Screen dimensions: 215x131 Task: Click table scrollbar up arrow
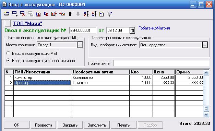point(206,73)
